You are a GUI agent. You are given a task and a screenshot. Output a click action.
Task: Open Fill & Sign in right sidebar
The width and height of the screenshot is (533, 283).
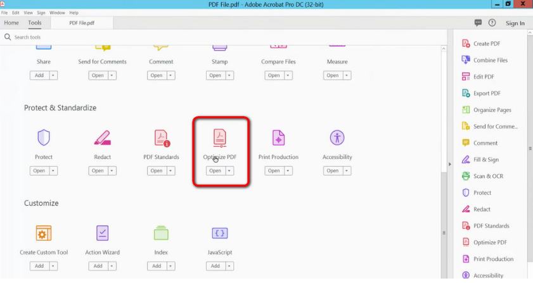480,160
